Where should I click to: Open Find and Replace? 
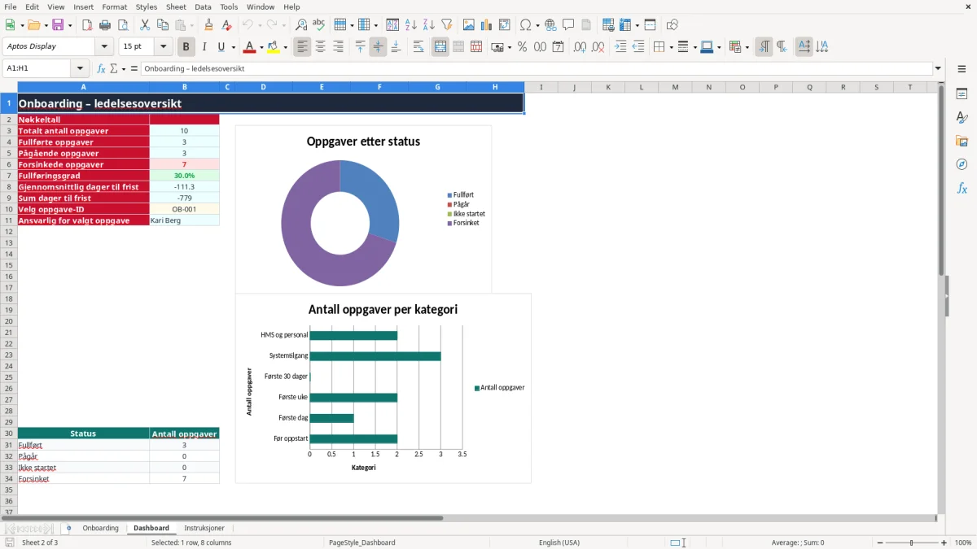coord(301,25)
